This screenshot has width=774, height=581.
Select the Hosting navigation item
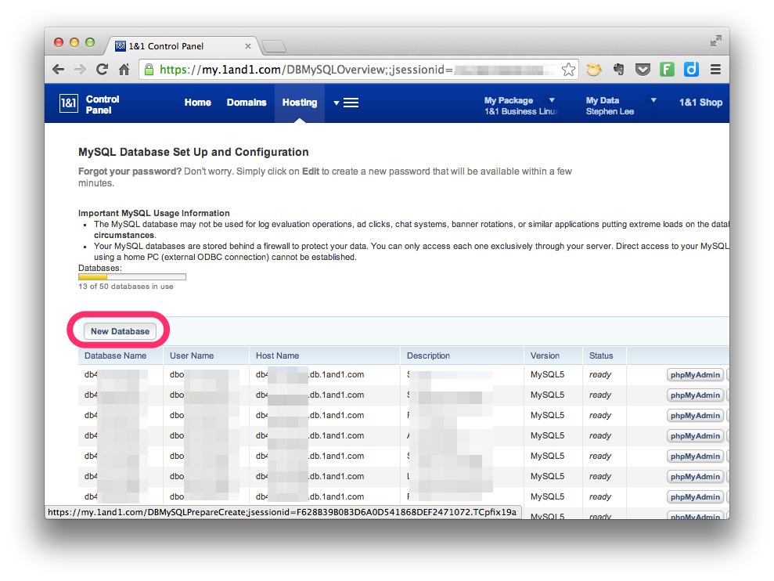[300, 103]
